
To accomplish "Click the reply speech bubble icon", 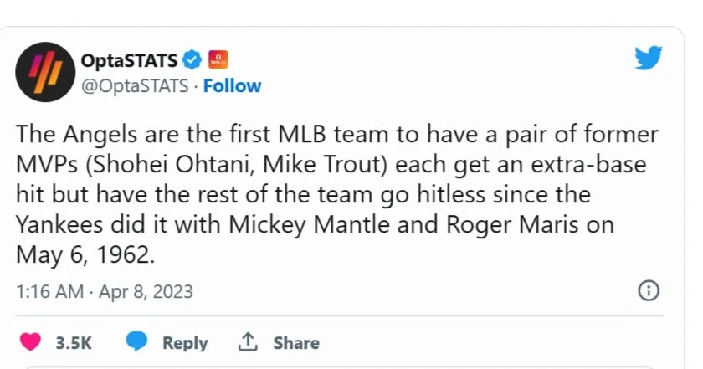I will point(138,342).
